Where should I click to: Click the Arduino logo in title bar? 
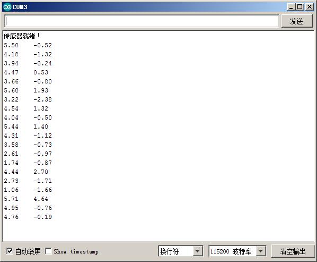pyautogui.click(x=7, y=7)
